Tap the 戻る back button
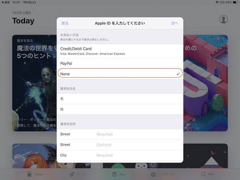This screenshot has width=240, height=180. pos(65,23)
